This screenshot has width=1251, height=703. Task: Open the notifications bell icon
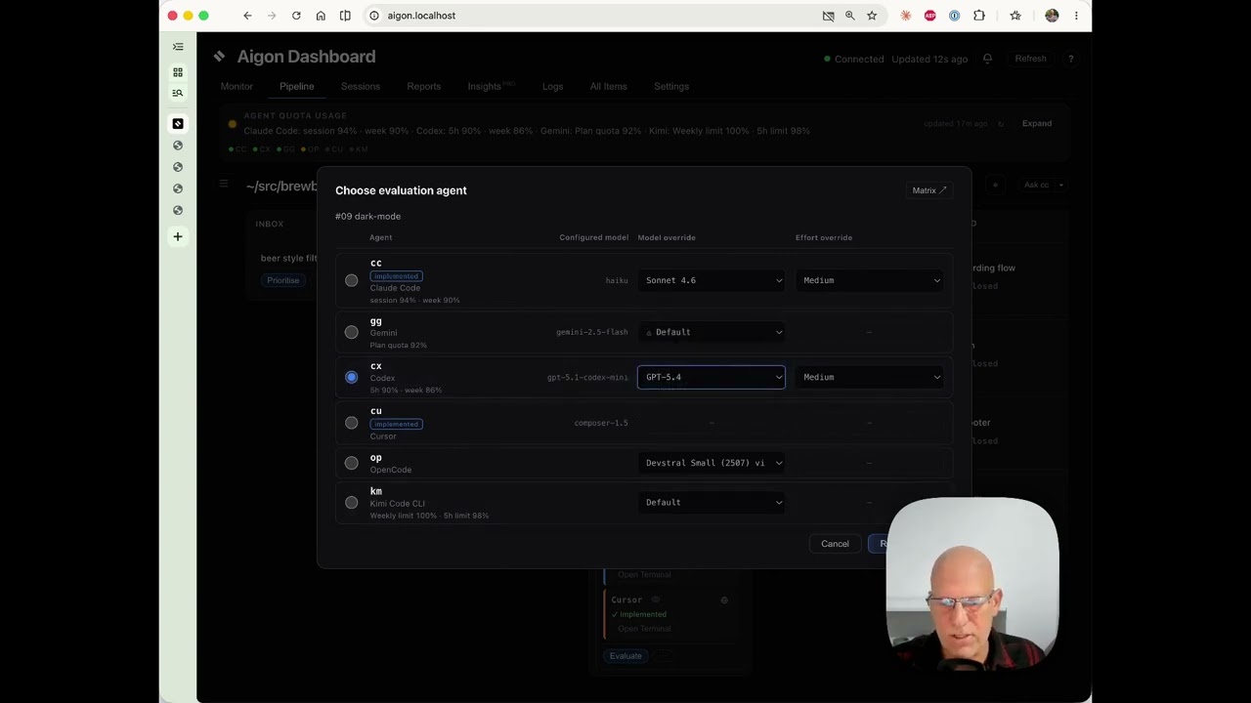coord(987,59)
